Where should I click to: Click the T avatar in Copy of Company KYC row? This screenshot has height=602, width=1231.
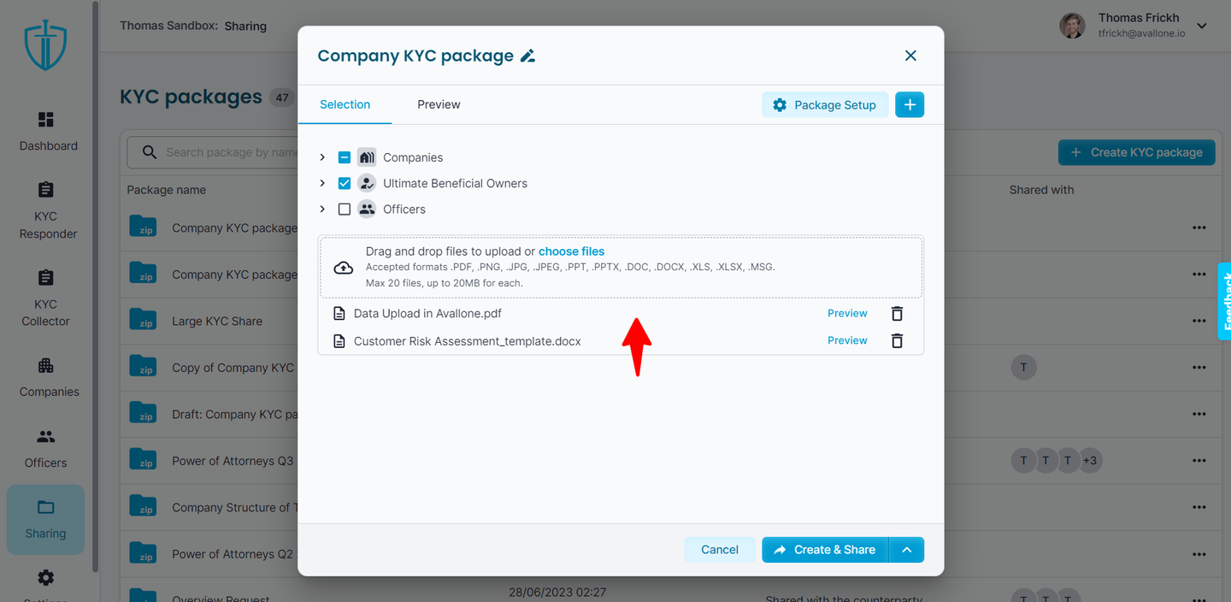[x=1023, y=368]
